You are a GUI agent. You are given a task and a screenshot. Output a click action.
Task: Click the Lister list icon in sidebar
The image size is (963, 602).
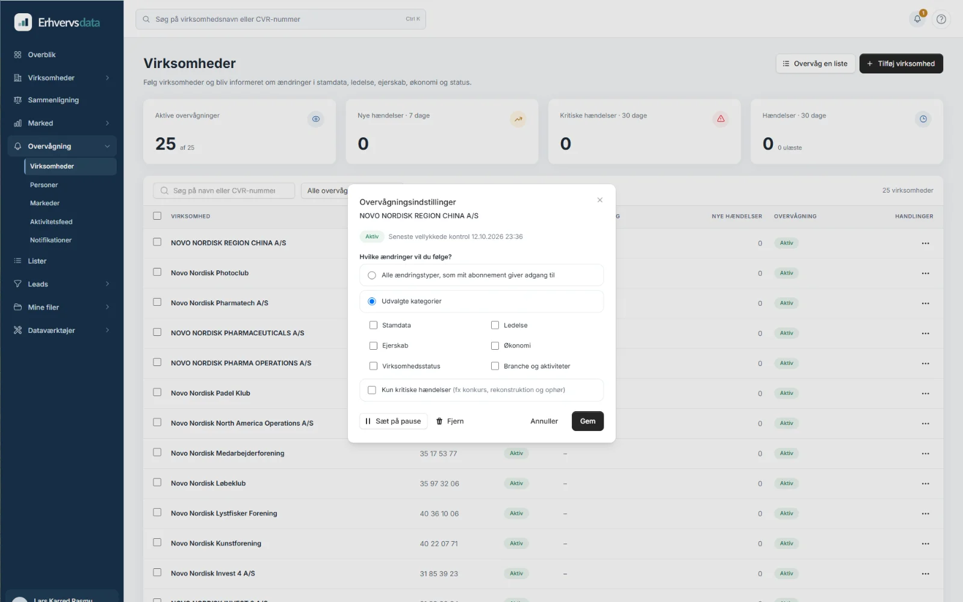(x=17, y=261)
